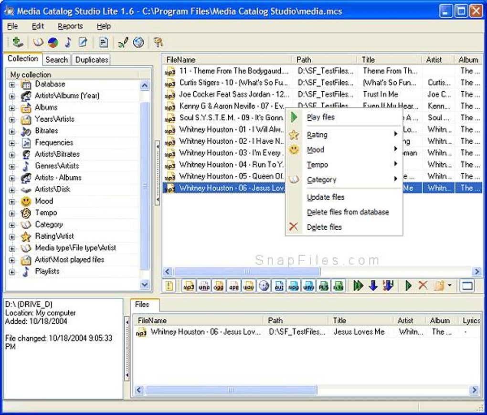Select Delete files from database option
Screen dimensions: 487x415
point(348,212)
